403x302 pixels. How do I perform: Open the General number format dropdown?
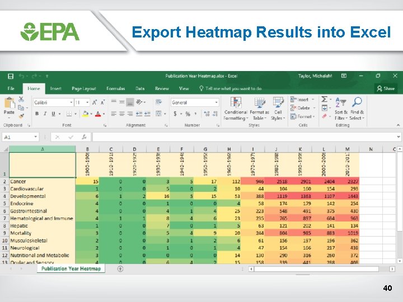pos(217,102)
